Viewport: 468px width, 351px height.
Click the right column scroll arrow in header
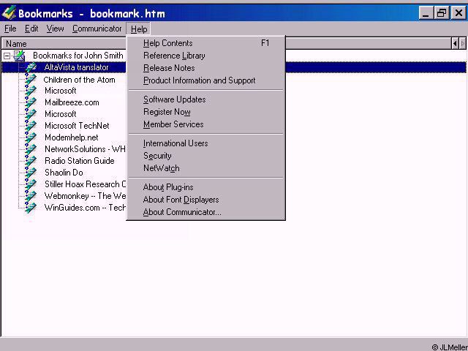coord(462,44)
